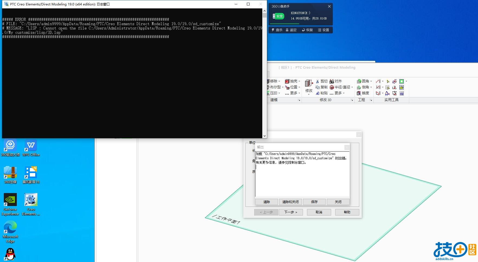
Task: Click the 抽壳 (Shell) tool icon
Action: [287, 81]
